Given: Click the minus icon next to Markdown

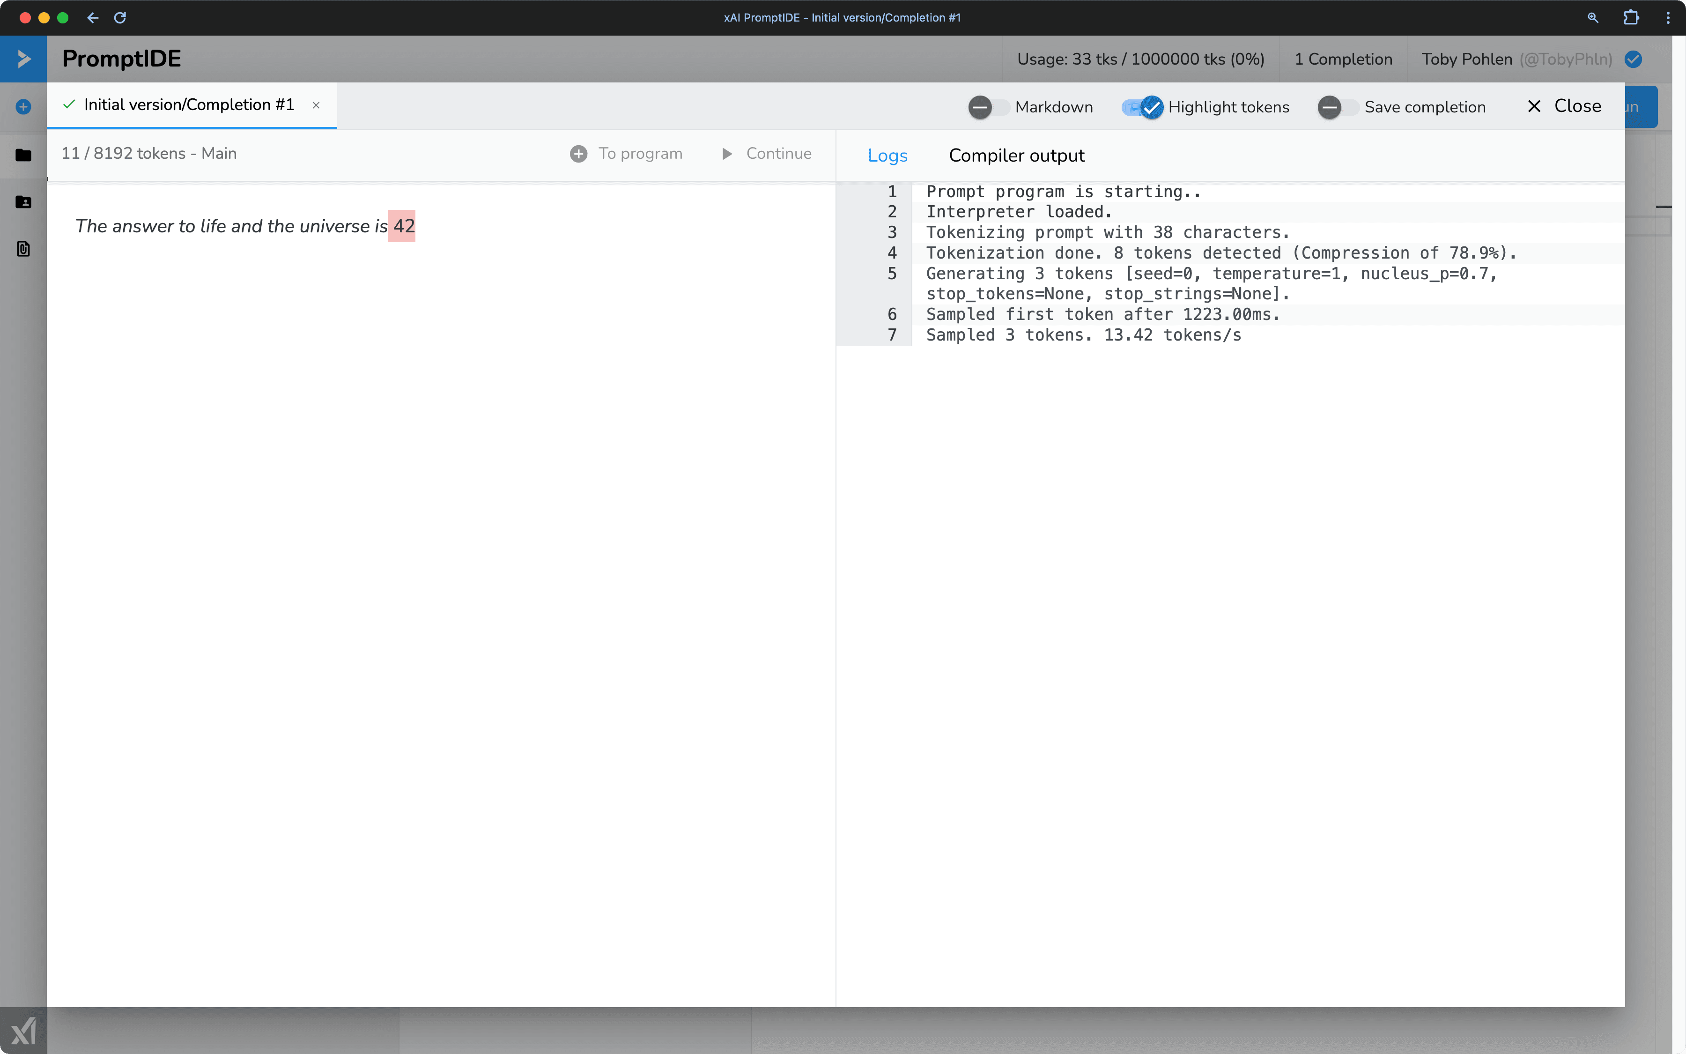Looking at the screenshot, I should [980, 107].
